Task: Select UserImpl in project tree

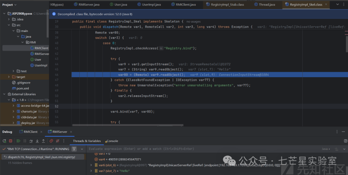Action: tap(39, 65)
